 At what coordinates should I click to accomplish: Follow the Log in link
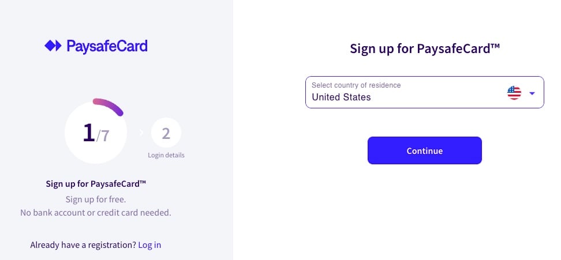pyautogui.click(x=149, y=245)
